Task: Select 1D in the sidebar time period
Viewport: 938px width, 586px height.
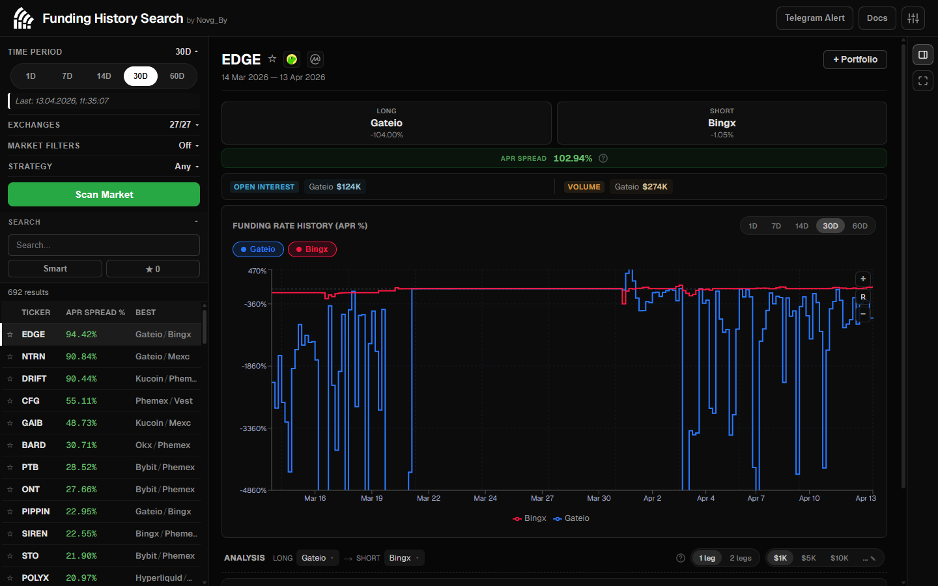Action: coord(31,76)
